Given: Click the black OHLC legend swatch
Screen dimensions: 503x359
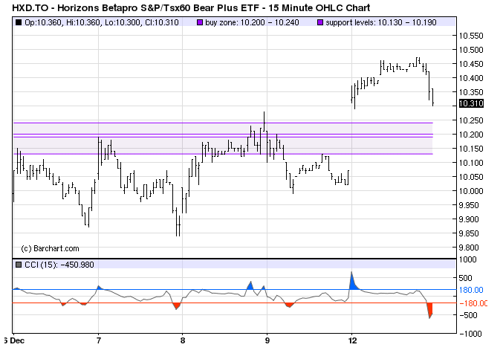Looking at the screenshot, I should 19,22.
